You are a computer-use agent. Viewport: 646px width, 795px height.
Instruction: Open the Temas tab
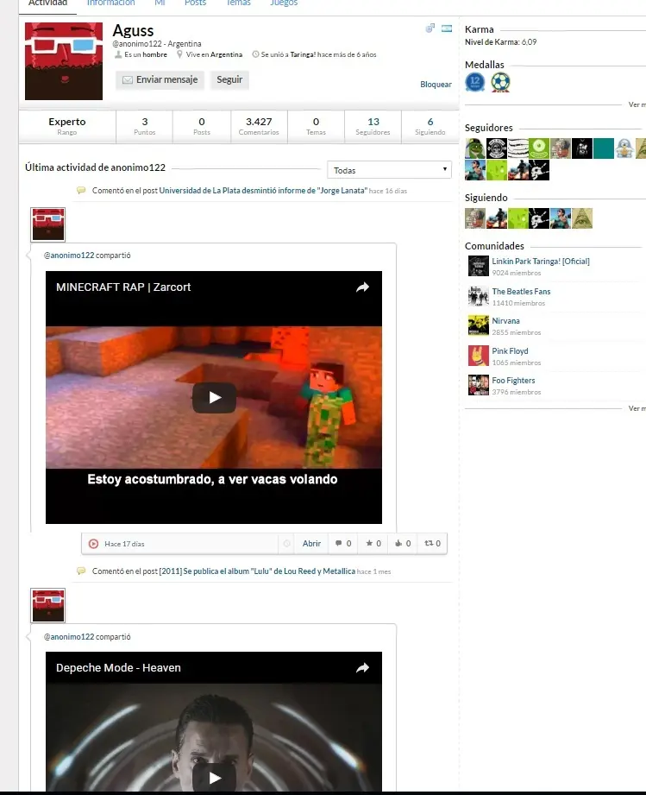coord(238,3)
